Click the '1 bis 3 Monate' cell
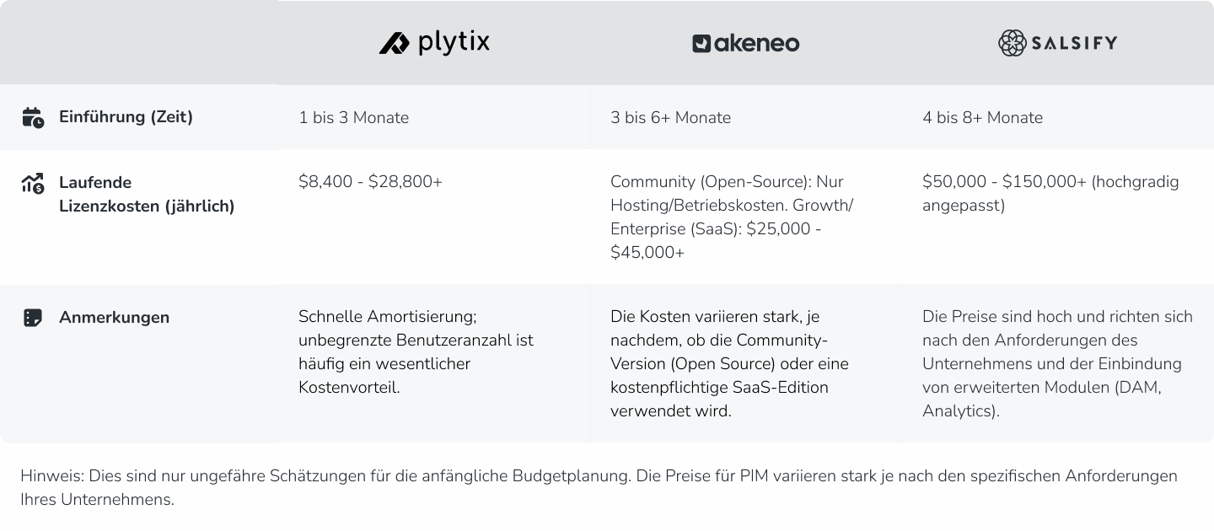1214x531 pixels. pos(354,117)
